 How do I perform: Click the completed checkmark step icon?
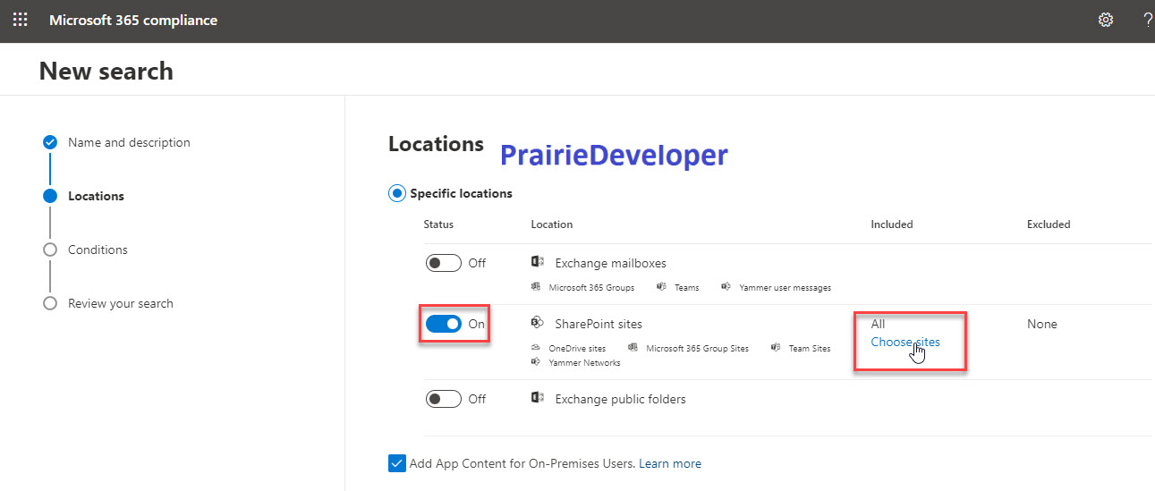pos(50,142)
